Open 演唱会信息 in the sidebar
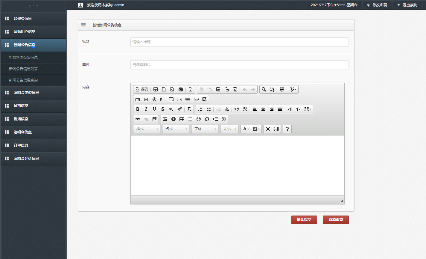This screenshot has width=426, height=259. [x=23, y=132]
